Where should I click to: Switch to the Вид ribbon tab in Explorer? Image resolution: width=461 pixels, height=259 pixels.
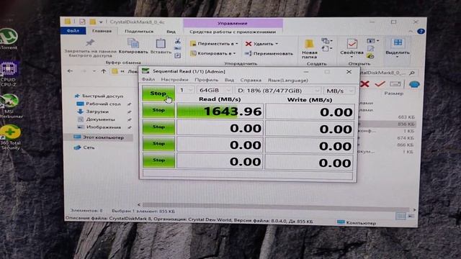(x=171, y=32)
